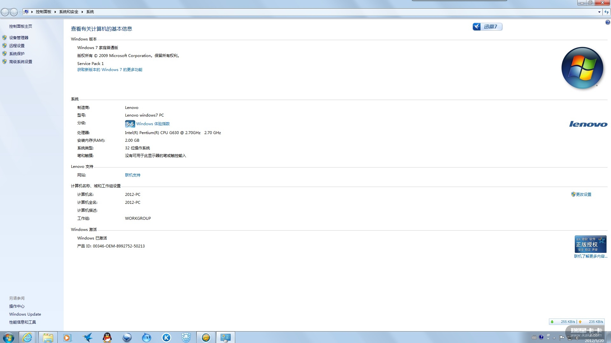
Task: Click the tray keyboard input method icon
Action: coord(534,338)
